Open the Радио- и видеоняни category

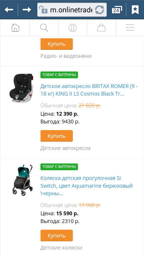66,56
